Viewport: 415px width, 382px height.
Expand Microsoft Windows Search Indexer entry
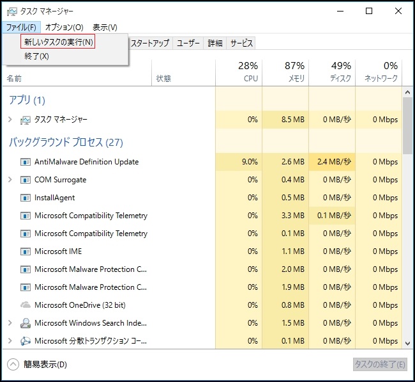[10, 323]
